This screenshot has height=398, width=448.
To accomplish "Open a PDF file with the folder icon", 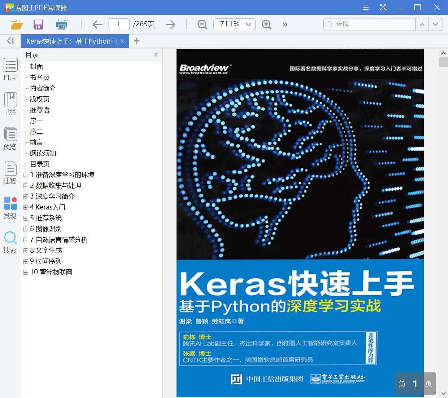I will [x=16, y=24].
